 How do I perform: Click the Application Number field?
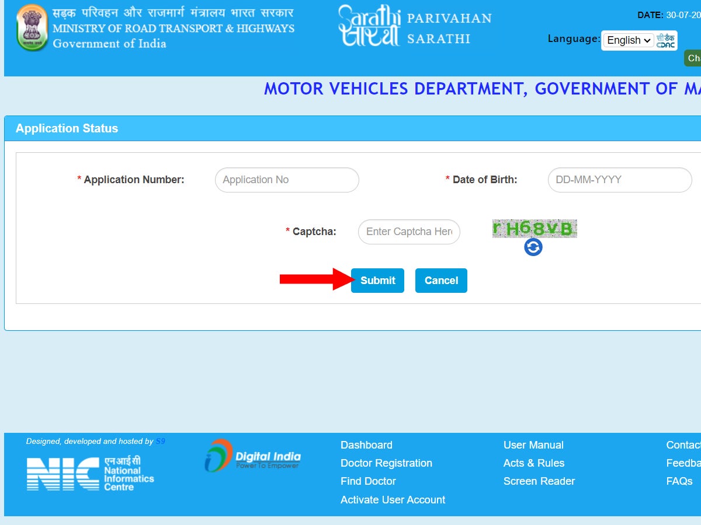coord(287,180)
